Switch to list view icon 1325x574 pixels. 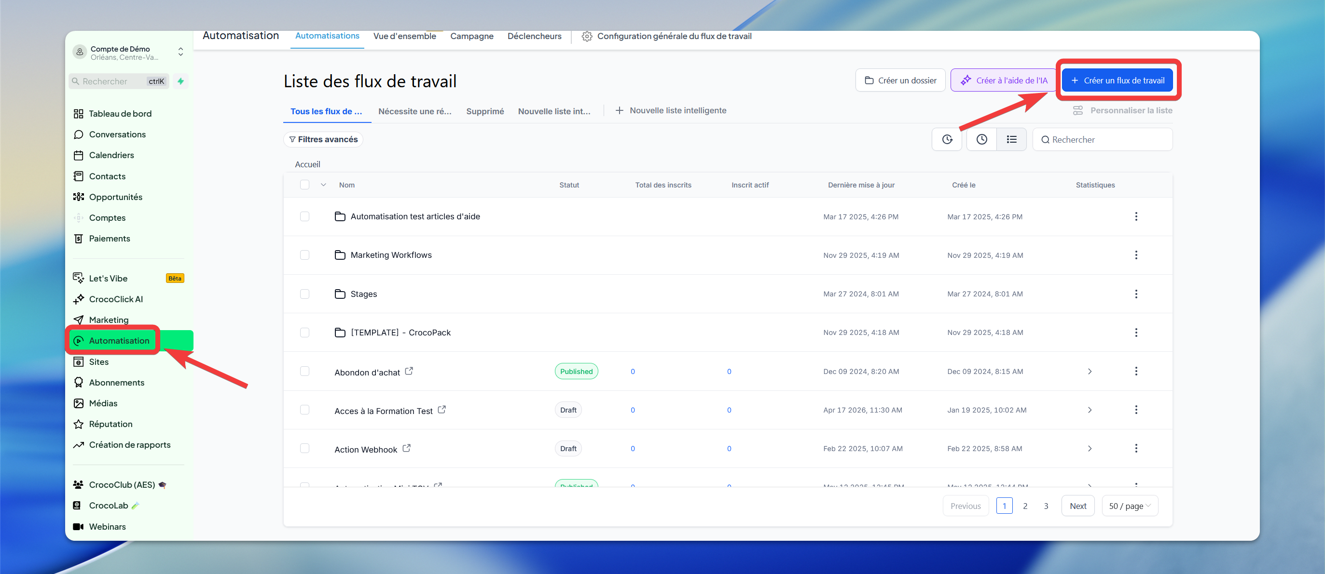coord(1011,139)
